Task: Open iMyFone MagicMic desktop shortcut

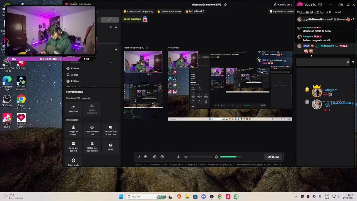Action: click(21, 83)
